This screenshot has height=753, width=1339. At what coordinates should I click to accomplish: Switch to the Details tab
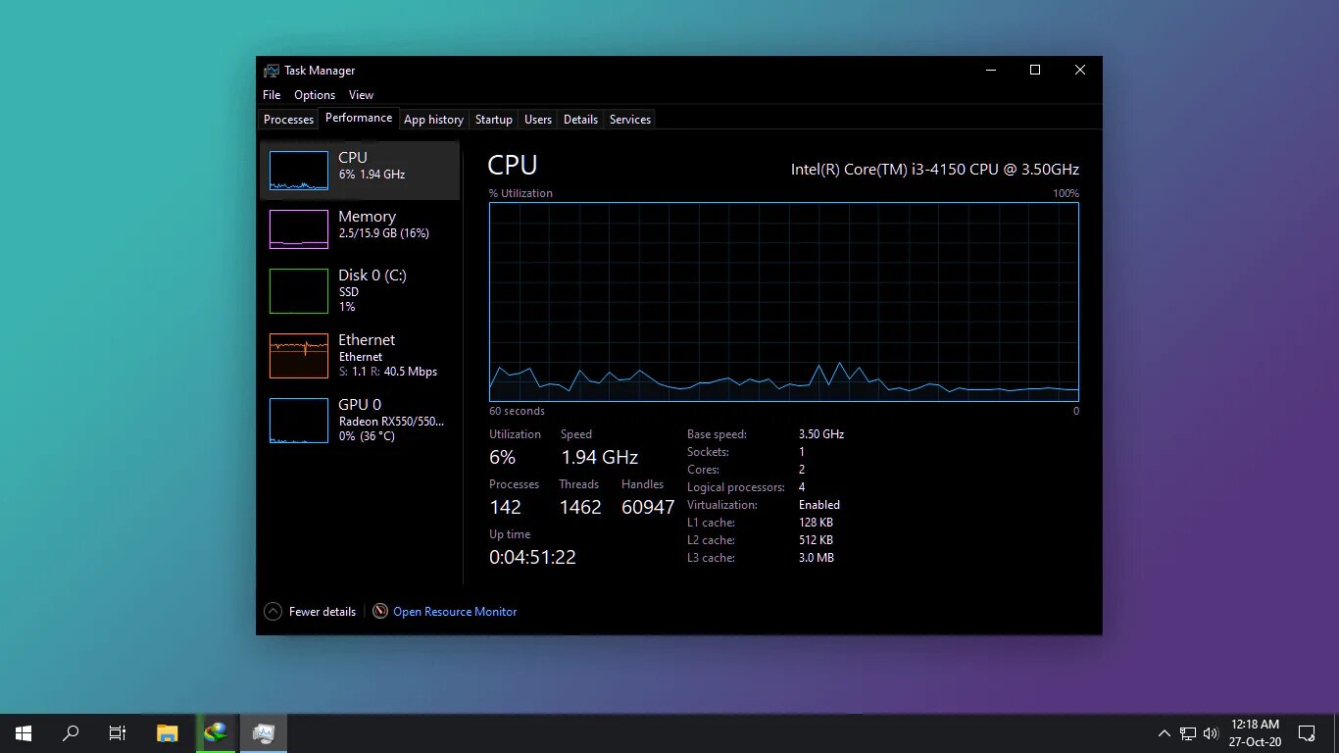tap(580, 120)
